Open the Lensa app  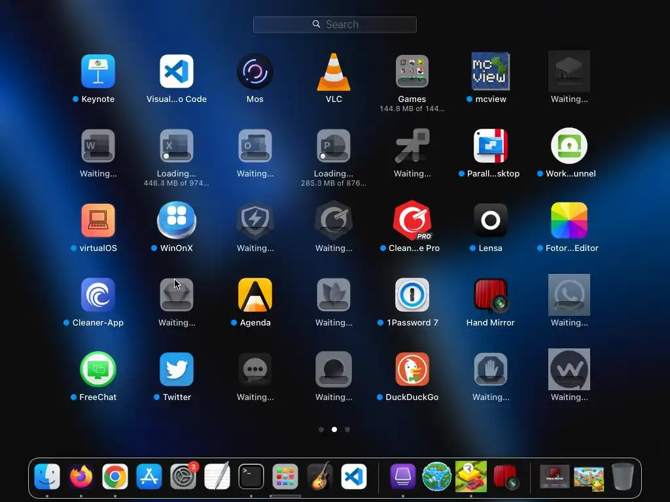click(x=491, y=220)
